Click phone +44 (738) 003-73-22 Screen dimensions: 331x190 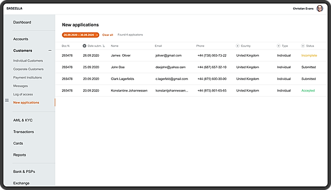click(x=212, y=56)
